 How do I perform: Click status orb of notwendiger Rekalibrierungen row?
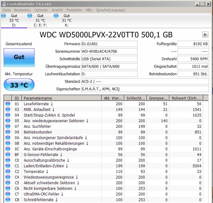coord(8,143)
